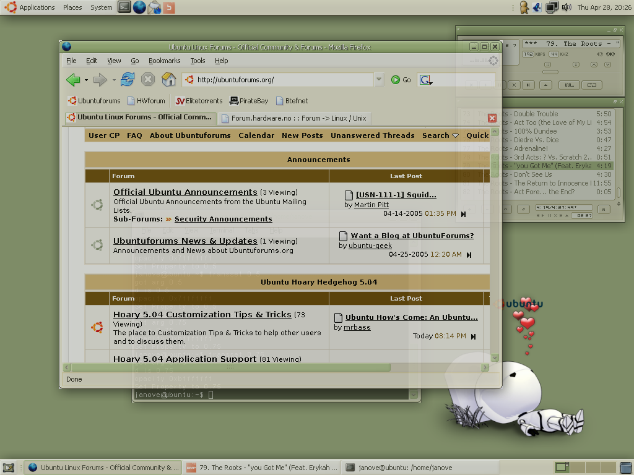The image size is (634, 475).
Task: Click the green Go button
Action: 401,80
